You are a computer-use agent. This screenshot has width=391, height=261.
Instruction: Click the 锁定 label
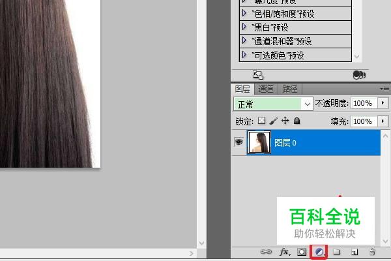(244, 121)
